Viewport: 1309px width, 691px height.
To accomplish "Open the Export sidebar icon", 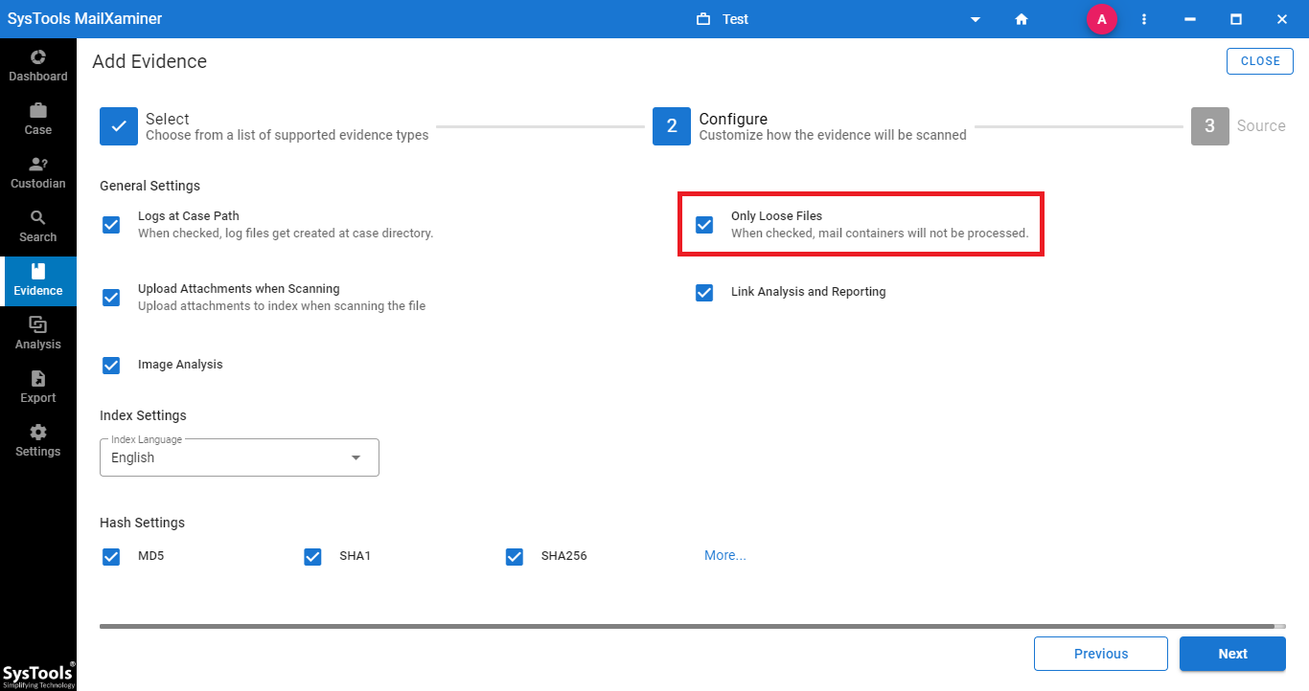I will coord(38,379).
